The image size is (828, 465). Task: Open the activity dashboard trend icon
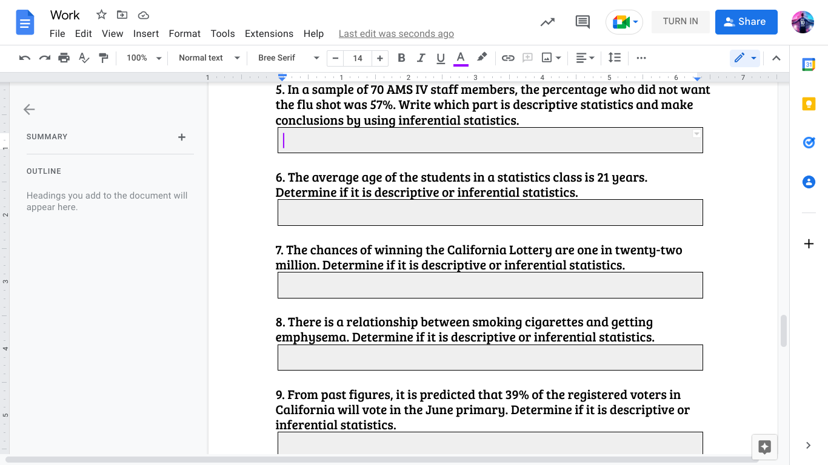point(547,22)
